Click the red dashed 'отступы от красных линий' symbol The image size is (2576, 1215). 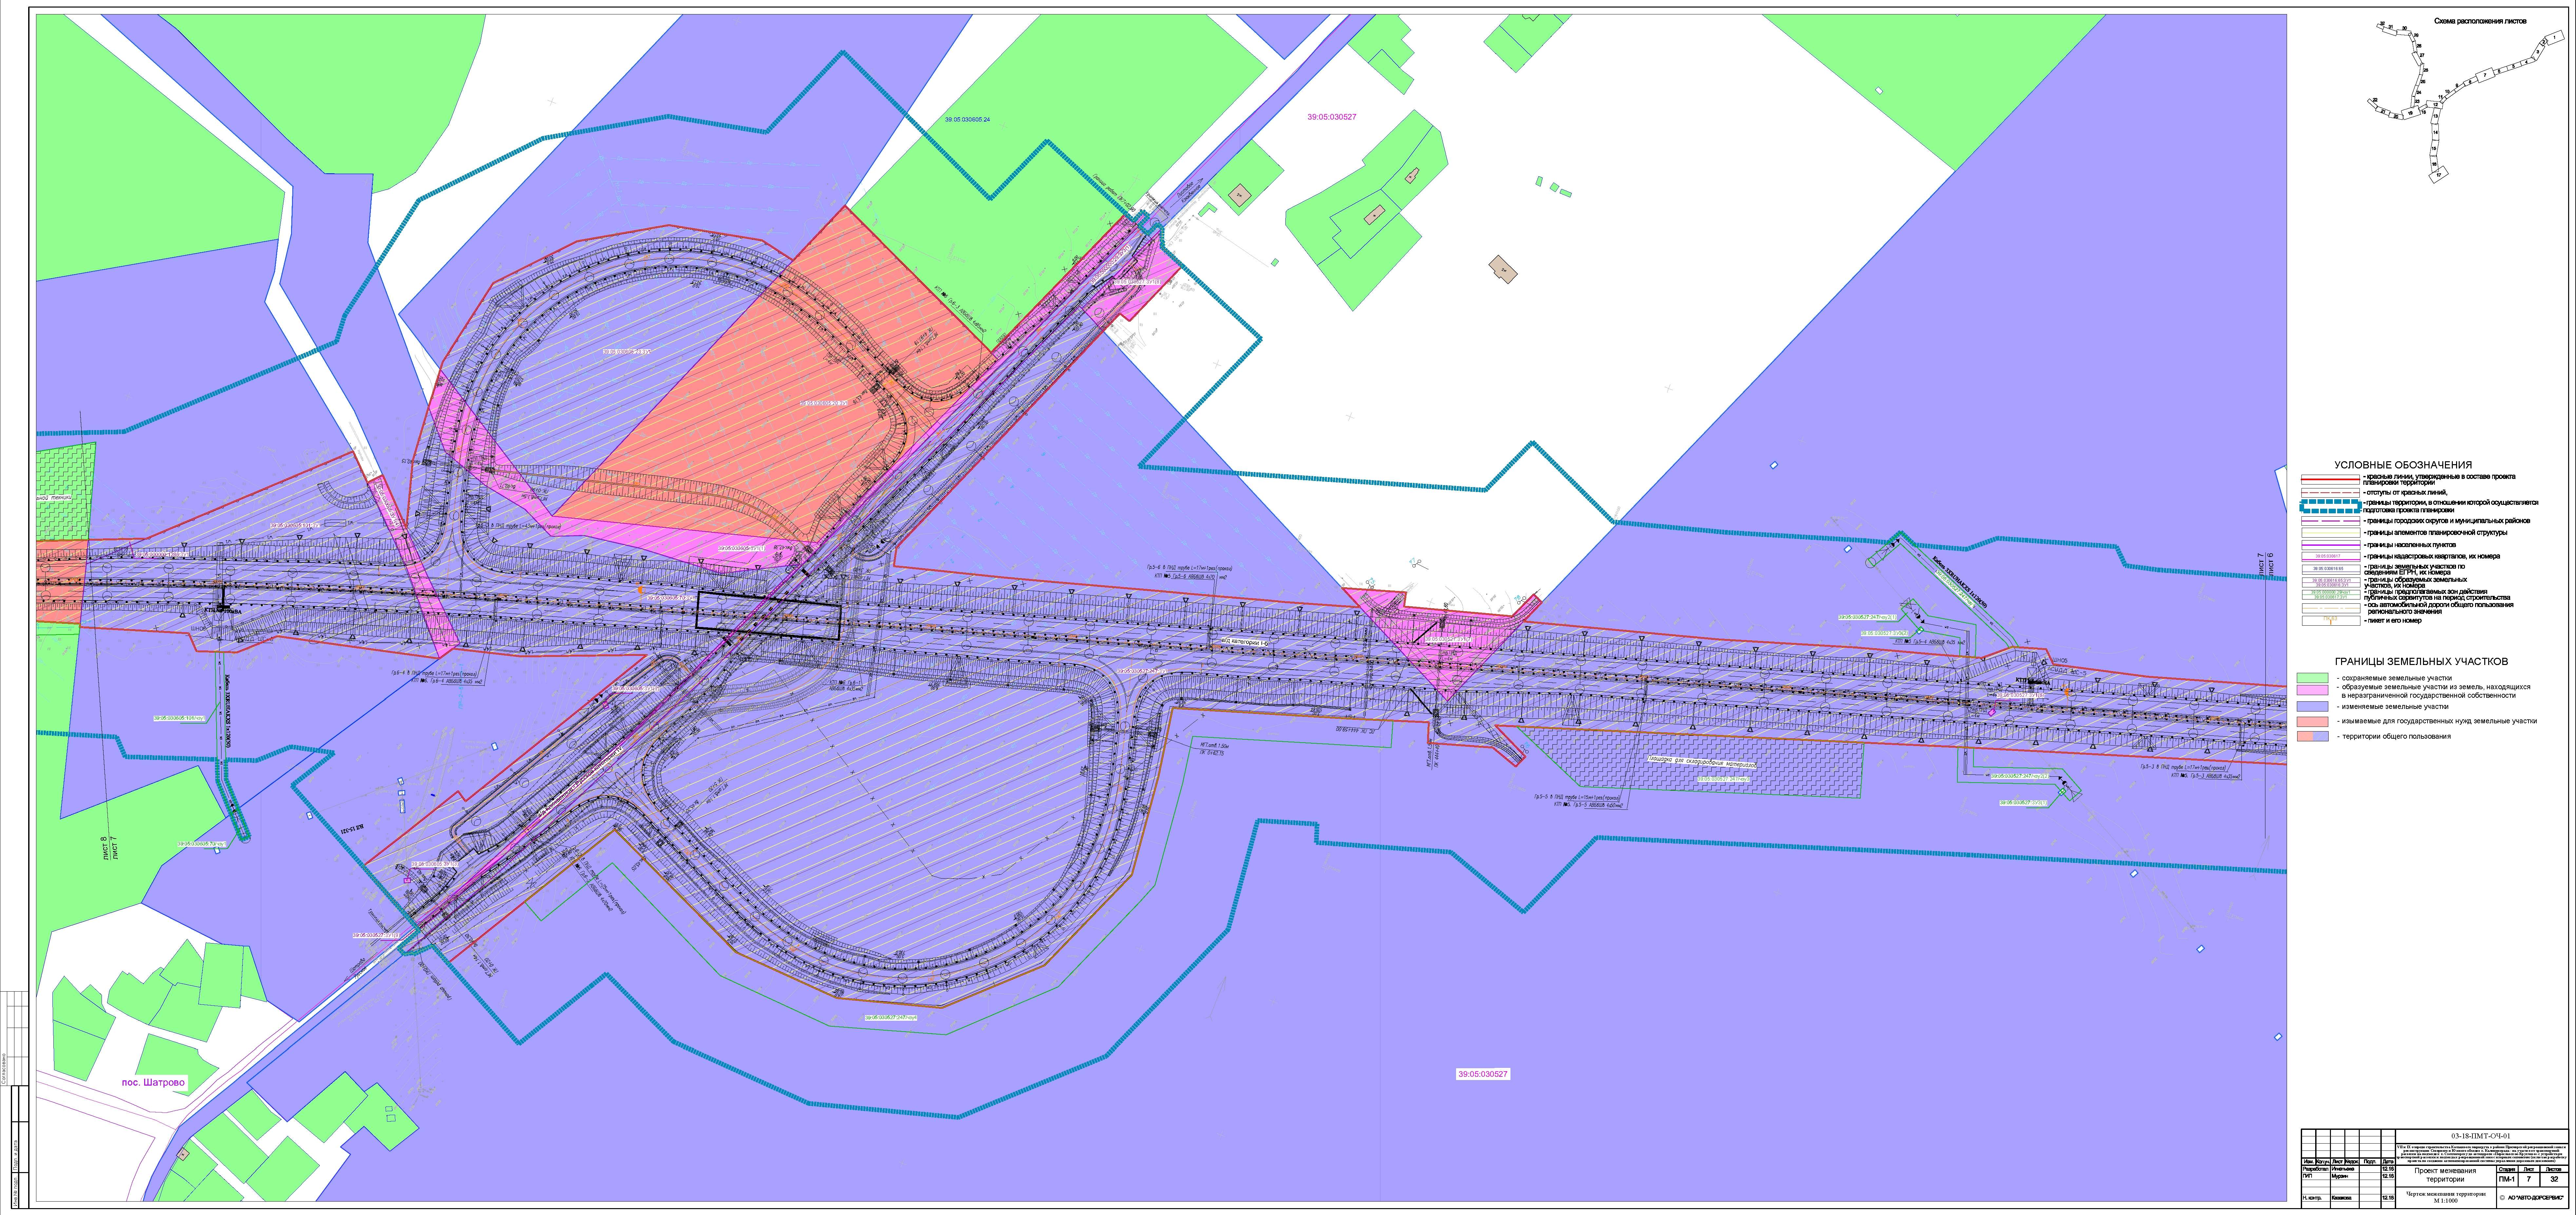click(x=2330, y=493)
